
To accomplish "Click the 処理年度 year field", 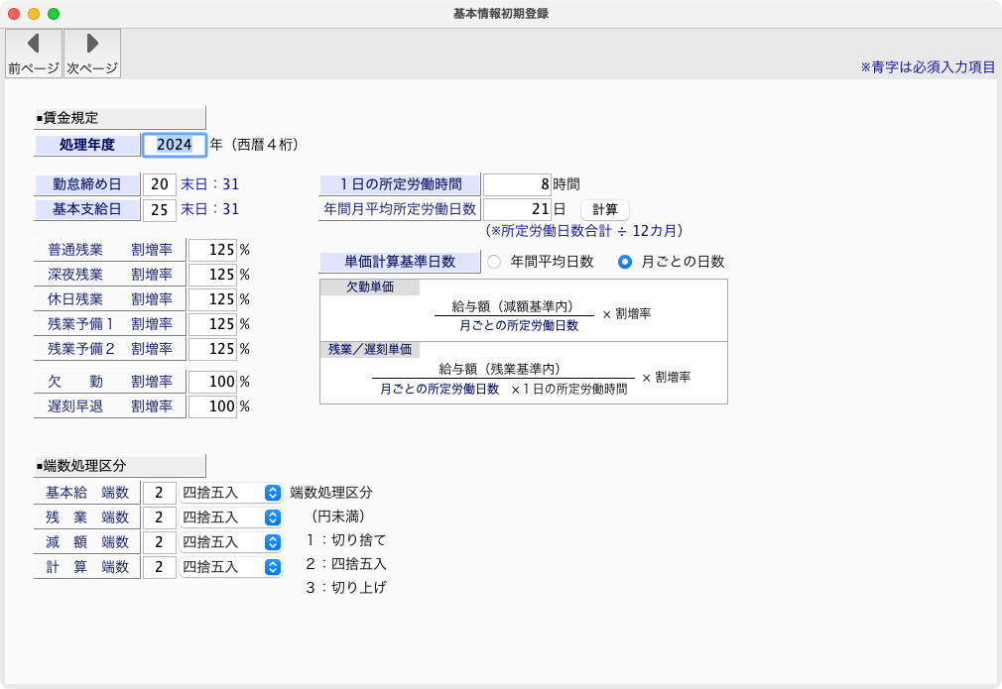I will pos(174,145).
